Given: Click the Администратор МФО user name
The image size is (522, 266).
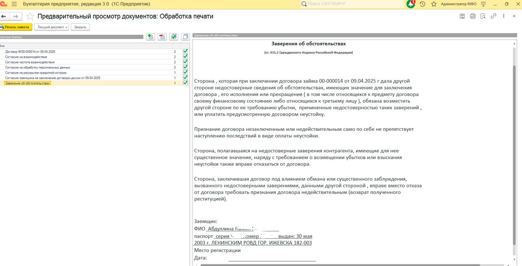Looking at the screenshot, I should (459, 4).
